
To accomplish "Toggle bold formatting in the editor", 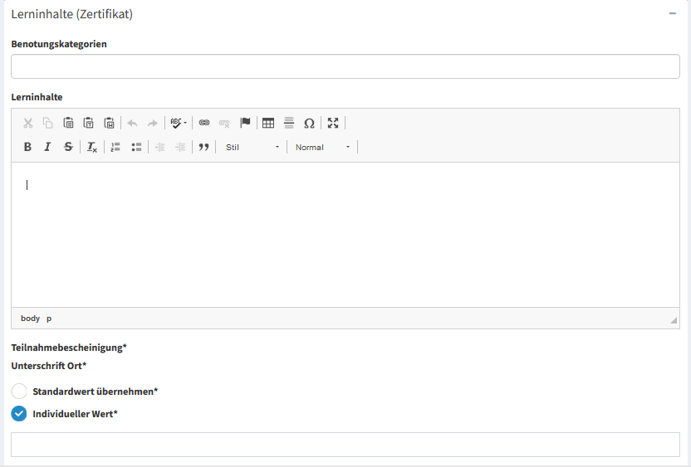I will [x=27, y=147].
